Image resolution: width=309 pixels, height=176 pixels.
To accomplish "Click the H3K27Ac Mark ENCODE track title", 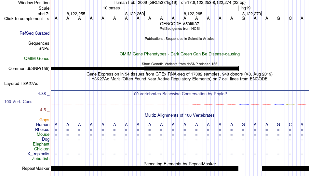I will tap(180, 79).
